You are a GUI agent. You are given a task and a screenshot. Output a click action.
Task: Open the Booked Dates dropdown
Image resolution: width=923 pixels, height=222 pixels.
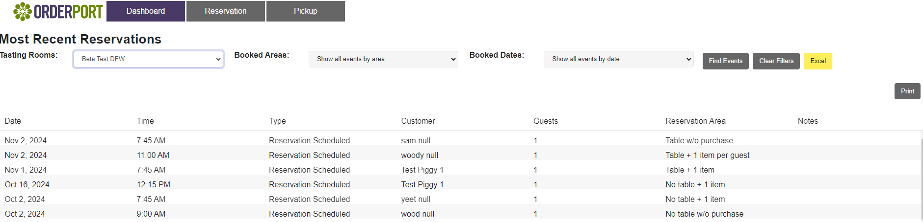(618, 59)
